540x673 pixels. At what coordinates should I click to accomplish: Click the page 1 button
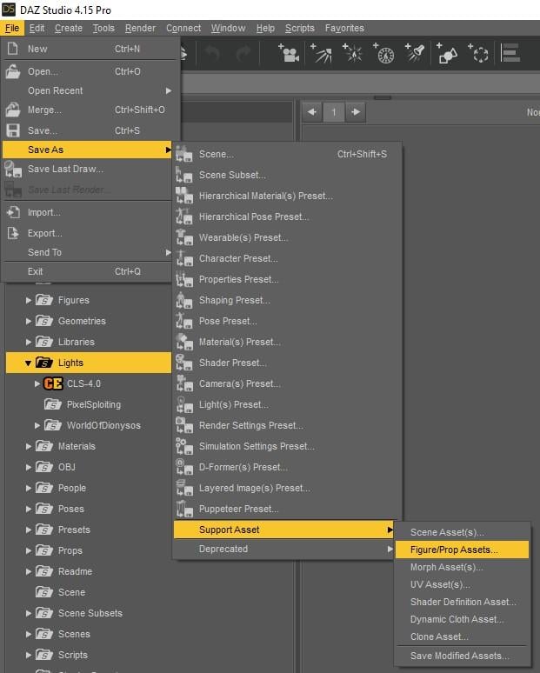pyautogui.click(x=334, y=112)
